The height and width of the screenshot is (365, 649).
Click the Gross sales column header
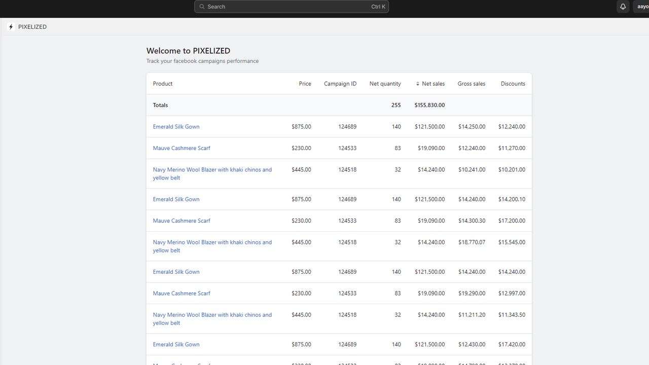click(471, 84)
